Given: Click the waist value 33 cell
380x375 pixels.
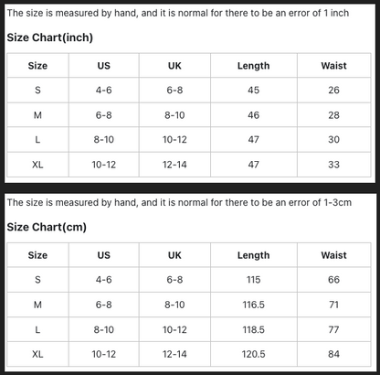Looking at the screenshot, I should 333,165.
